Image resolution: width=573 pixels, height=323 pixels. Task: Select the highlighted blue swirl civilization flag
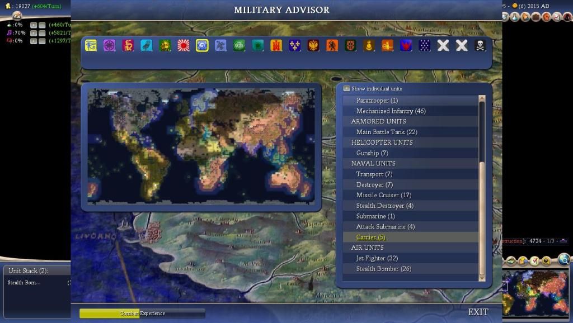coord(202,46)
